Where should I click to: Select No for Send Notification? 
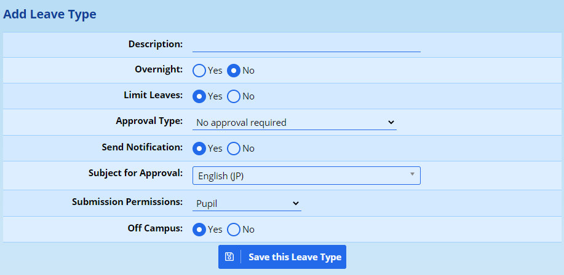[x=234, y=149]
